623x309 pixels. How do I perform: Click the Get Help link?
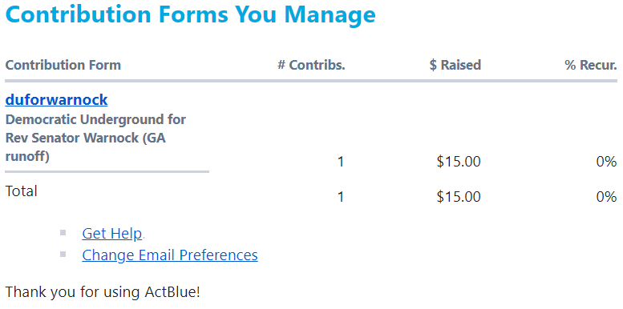point(111,234)
